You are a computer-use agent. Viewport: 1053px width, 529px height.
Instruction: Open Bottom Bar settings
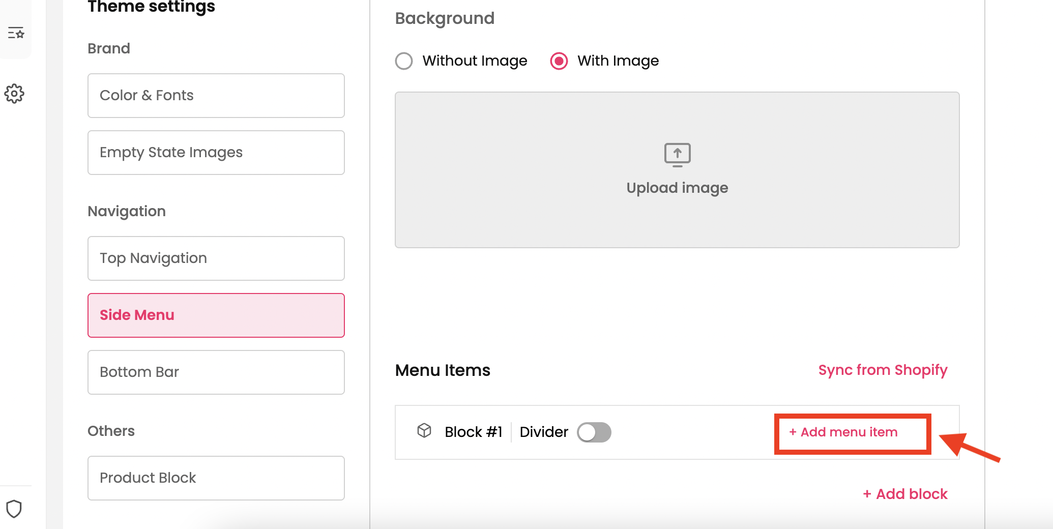(216, 372)
